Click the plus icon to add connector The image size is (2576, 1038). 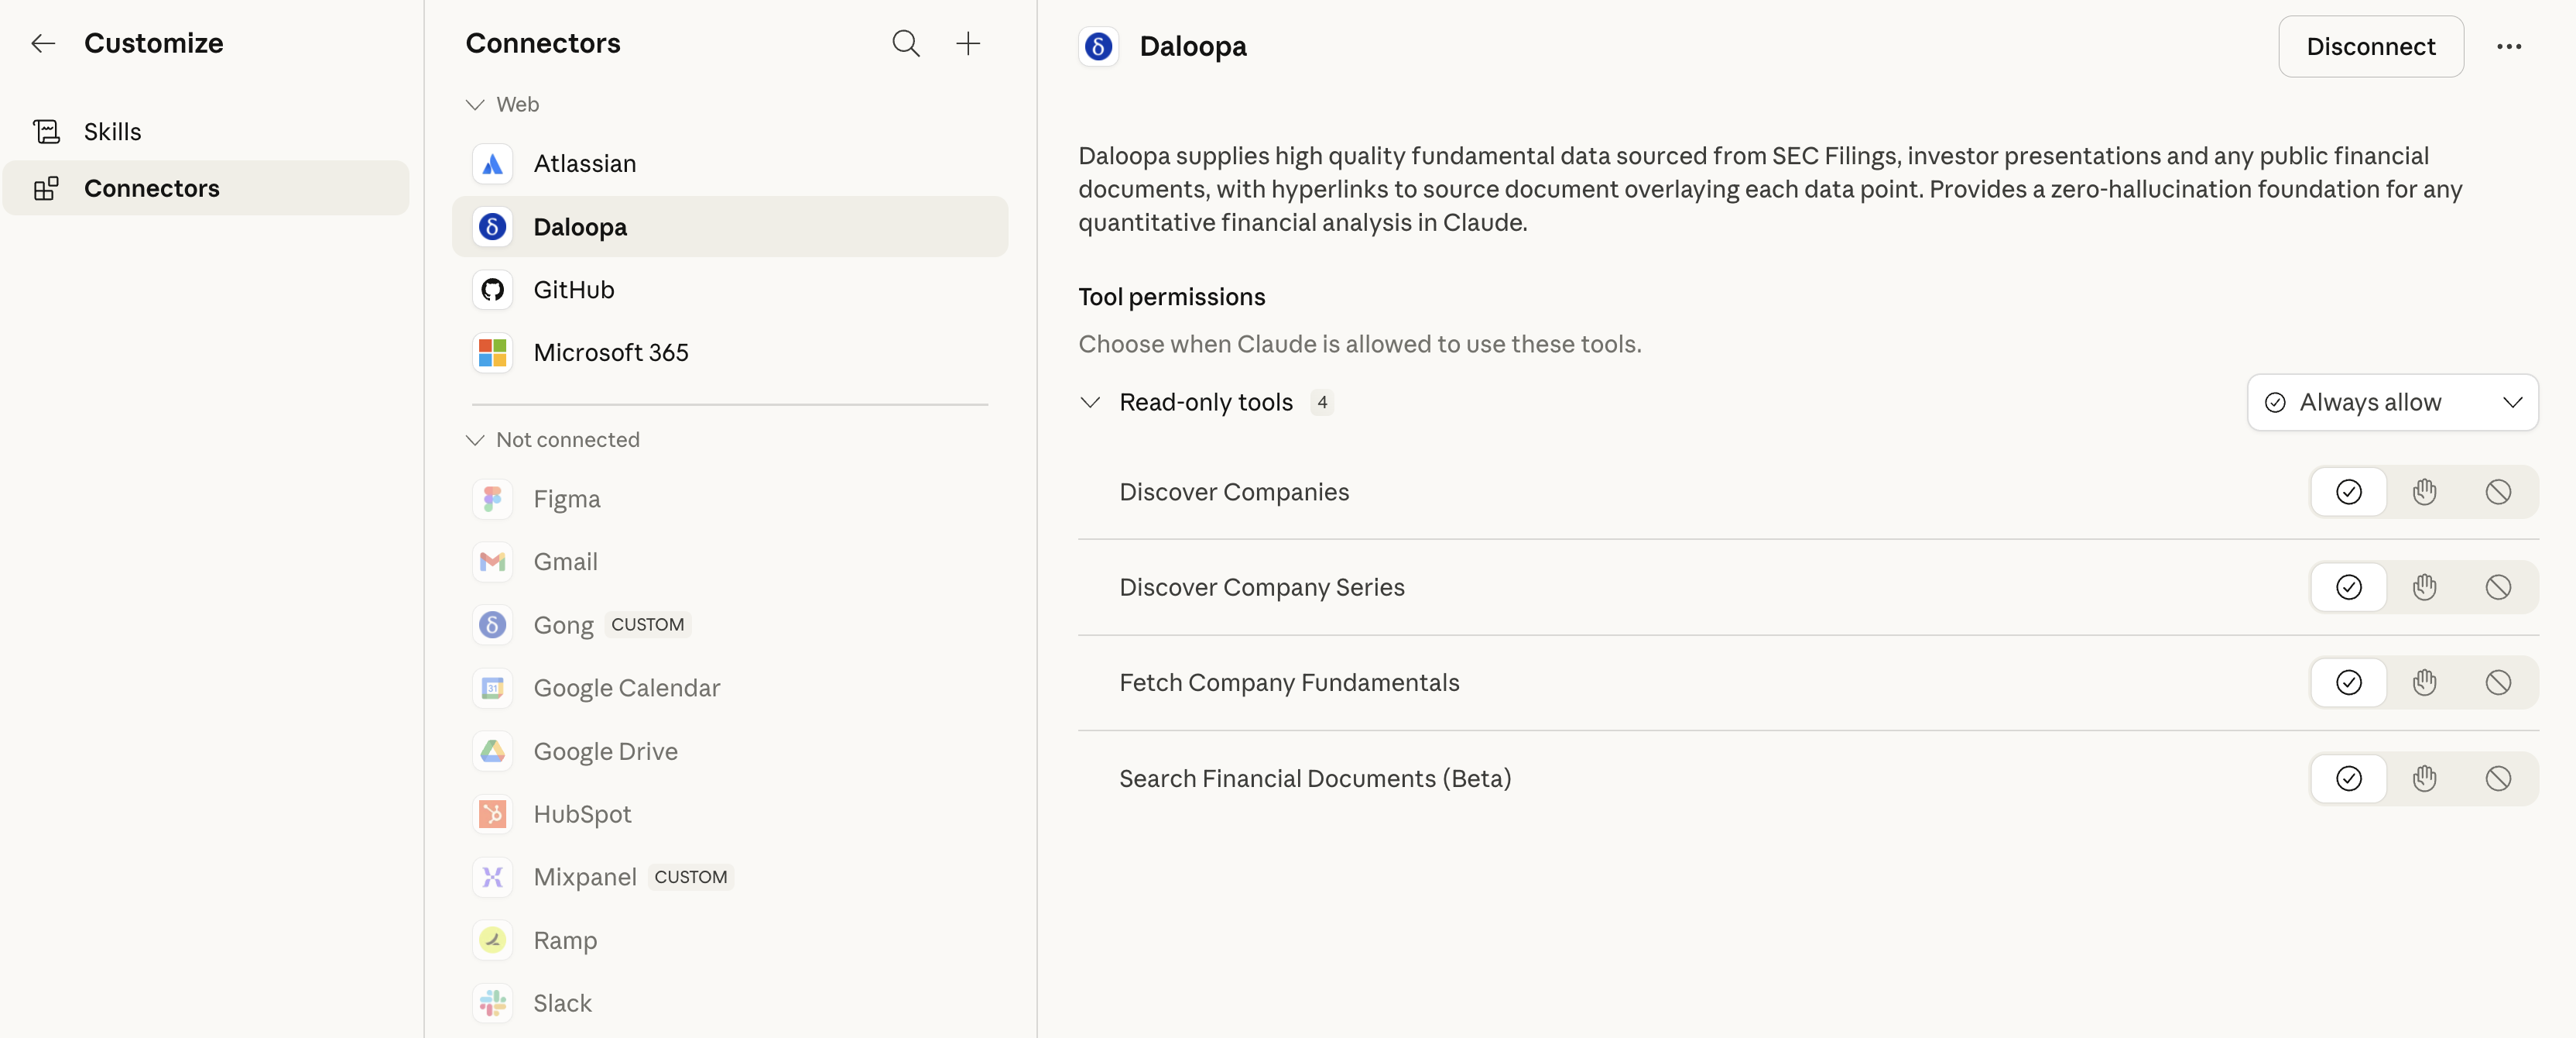coord(967,43)
